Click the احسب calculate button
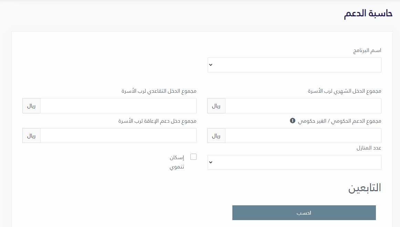Image resolution: width=400 pixels, height=227 pixels. (304, 213)
